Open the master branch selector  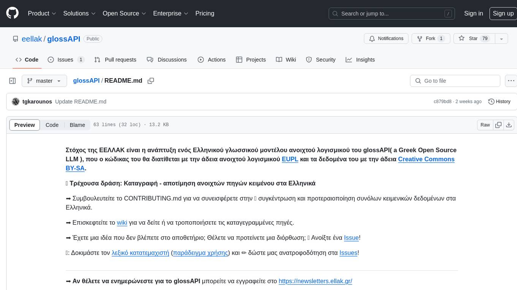(44, 81)
